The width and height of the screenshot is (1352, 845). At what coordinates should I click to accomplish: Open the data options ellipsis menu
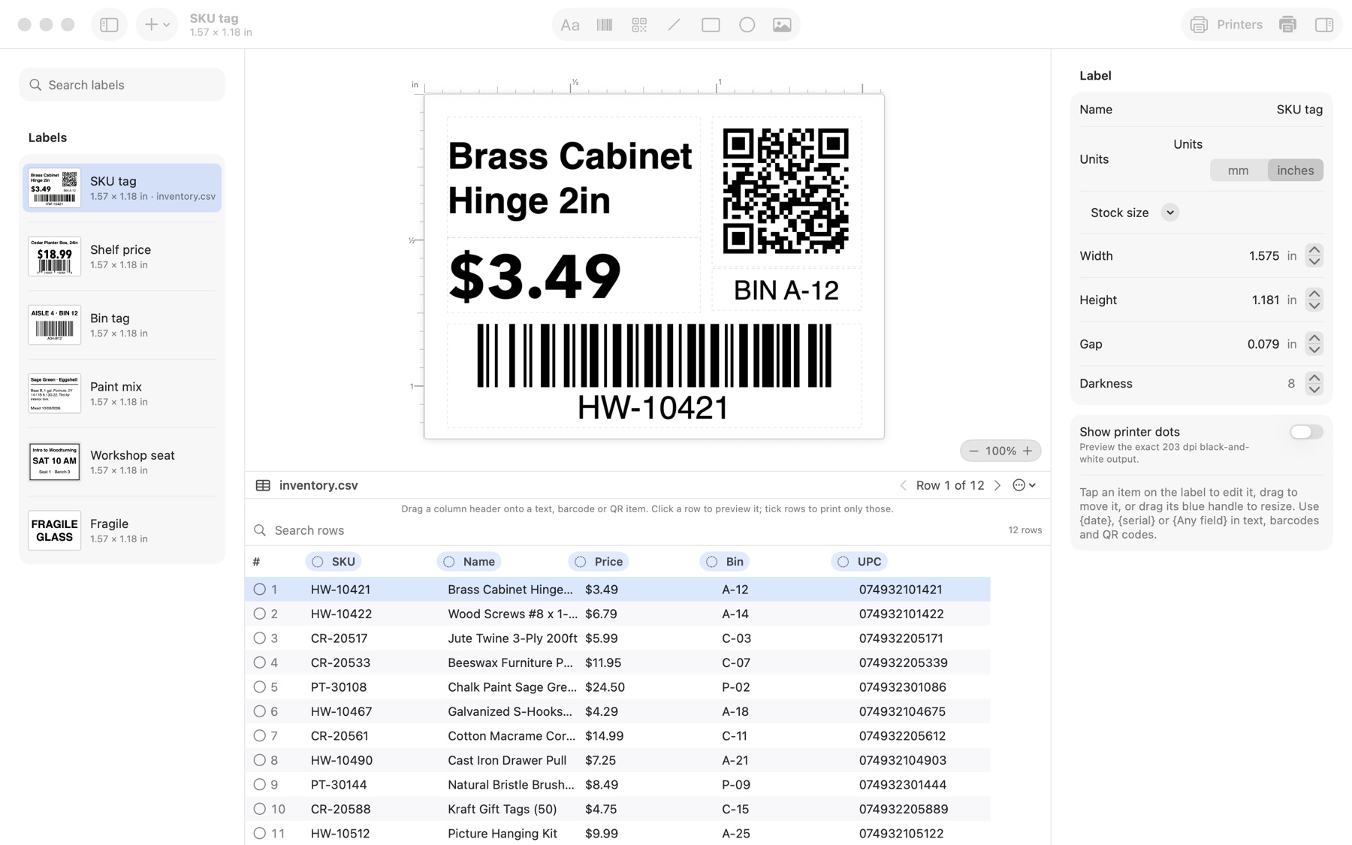(1024, 485)
